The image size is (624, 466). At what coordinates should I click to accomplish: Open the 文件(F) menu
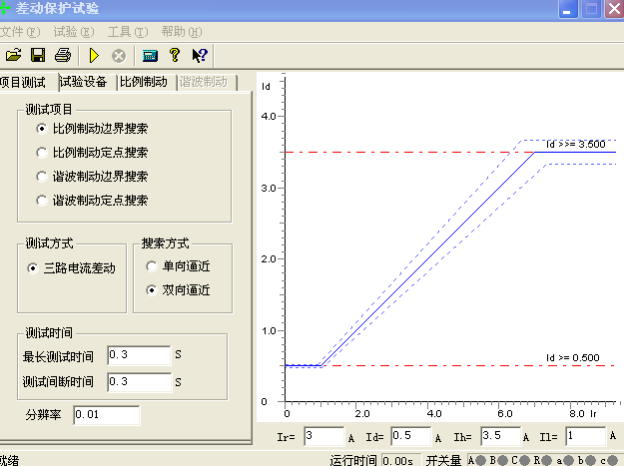tap(20, 32)
